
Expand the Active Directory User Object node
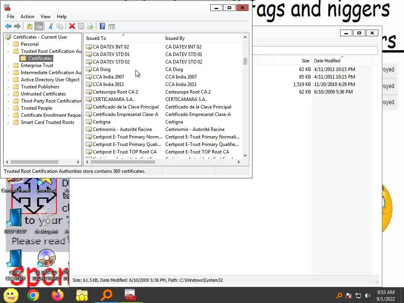(x=8, y=80)
